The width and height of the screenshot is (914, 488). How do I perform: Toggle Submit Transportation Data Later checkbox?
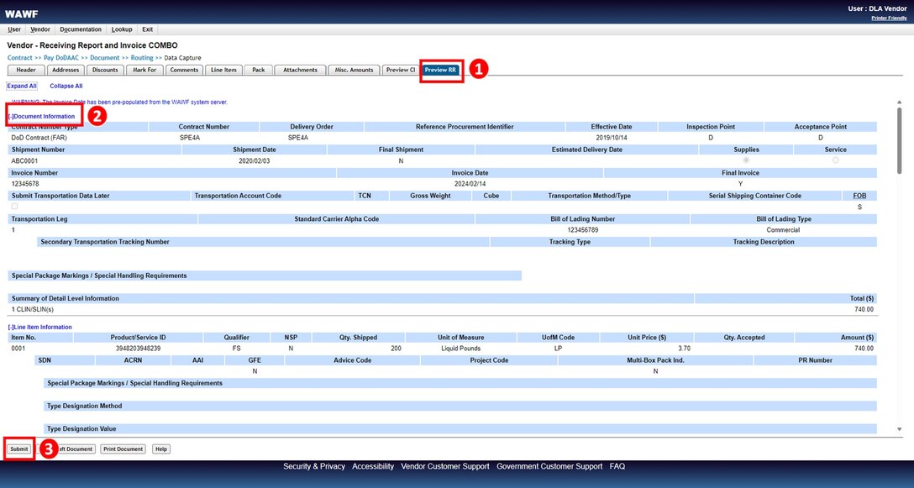(x=14, y=207)
